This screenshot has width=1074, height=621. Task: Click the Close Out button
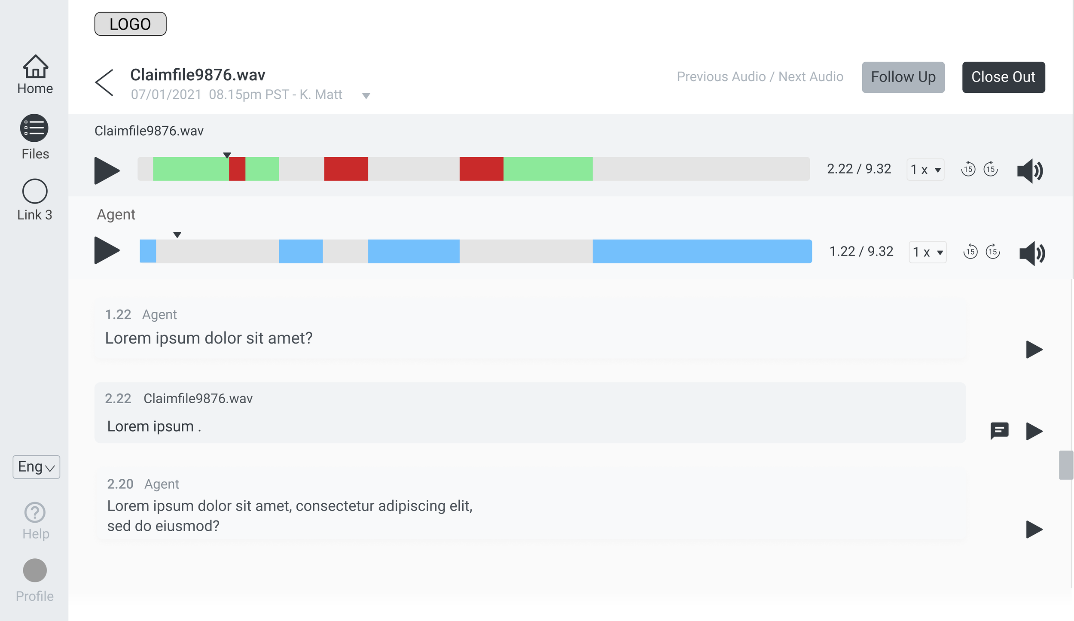tap(1003, 77)
